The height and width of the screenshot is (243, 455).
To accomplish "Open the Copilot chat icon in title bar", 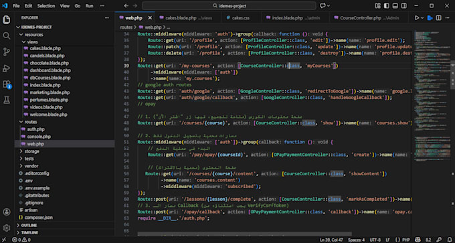I will [323, 6].
